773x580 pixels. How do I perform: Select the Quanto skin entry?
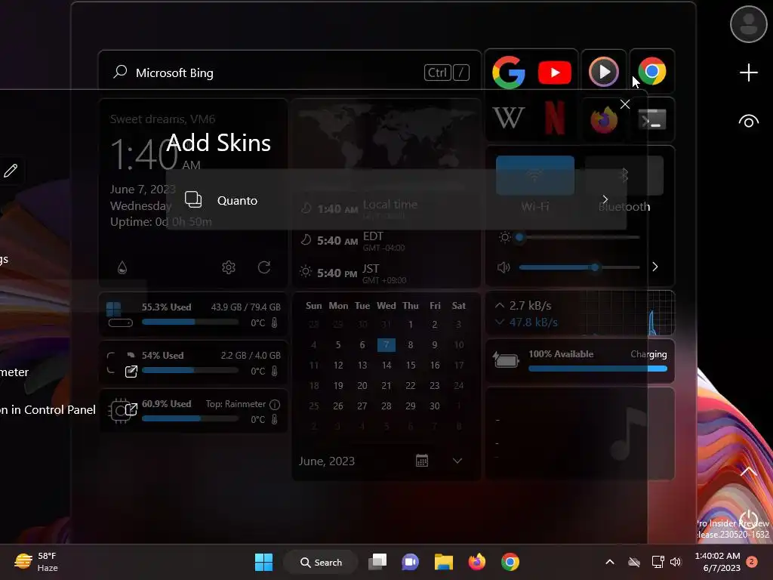click(396, 199)
